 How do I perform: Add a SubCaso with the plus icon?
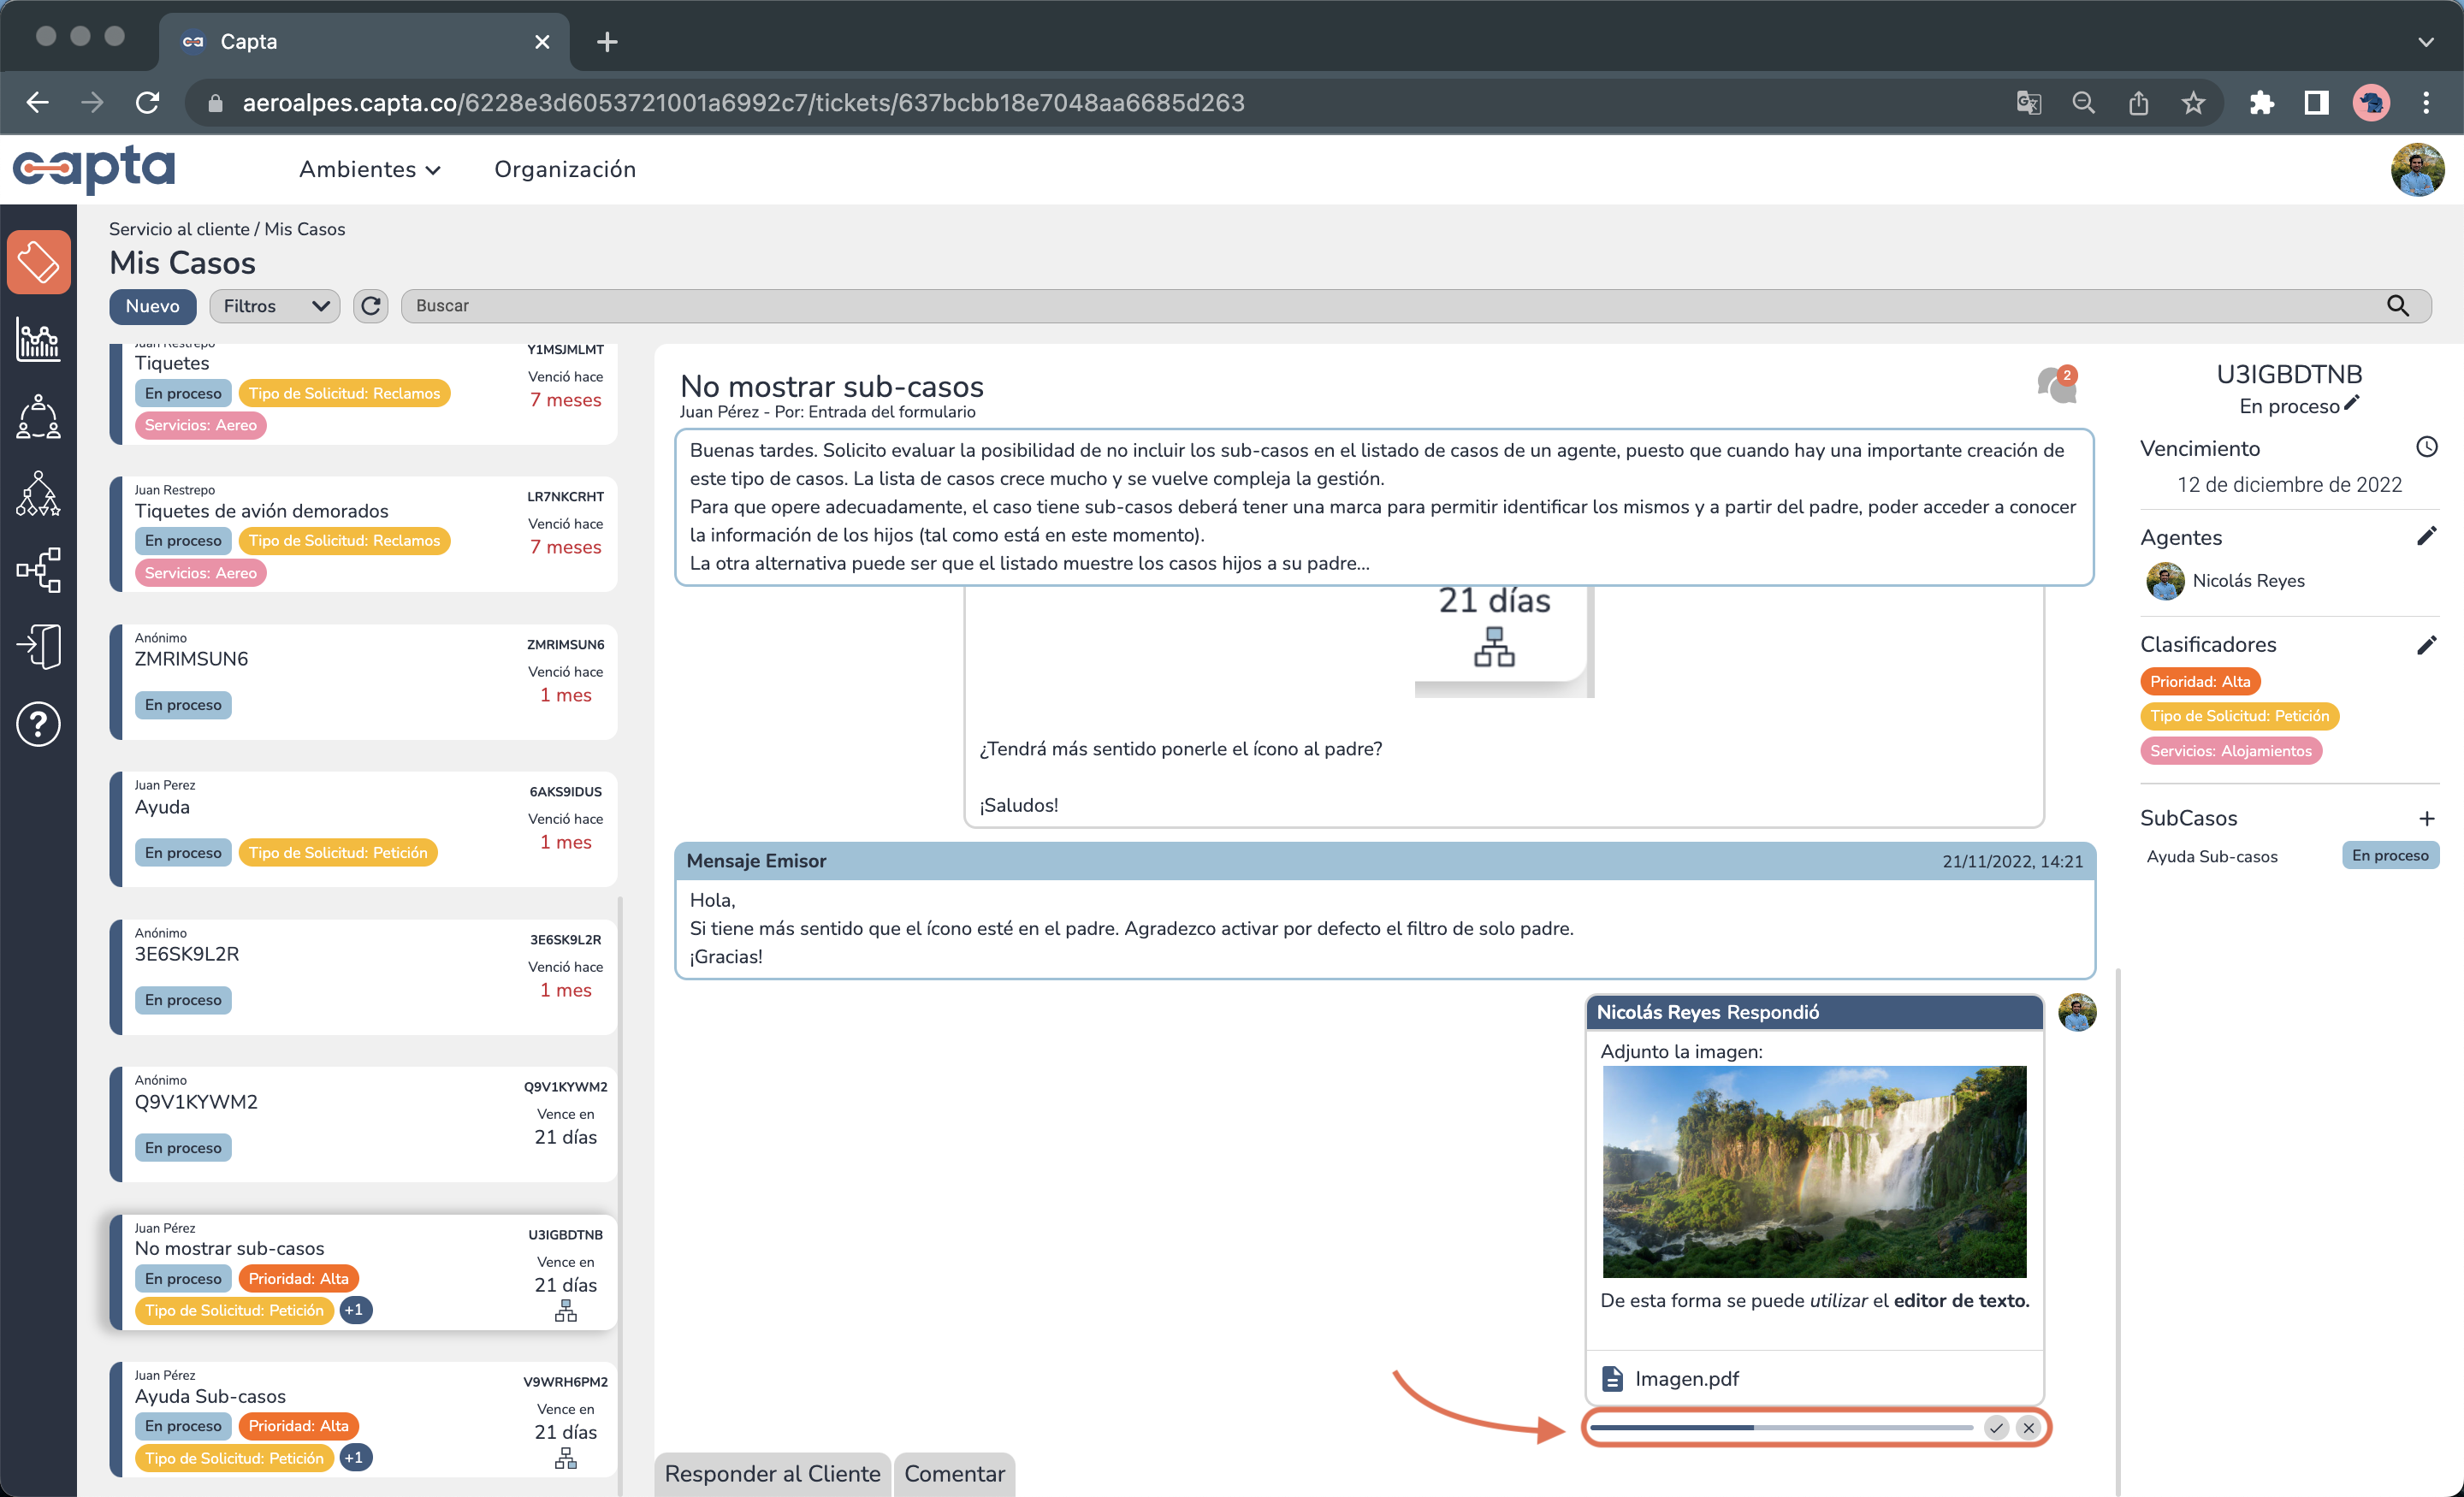(x=2426, y=818)
